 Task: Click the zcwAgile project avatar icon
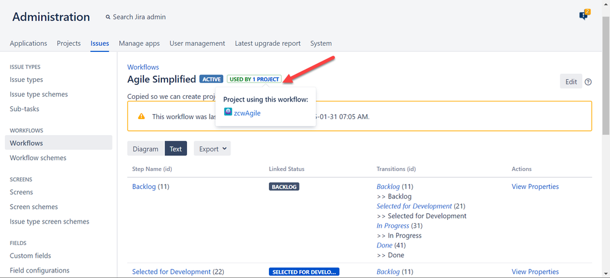click(228, 112)
